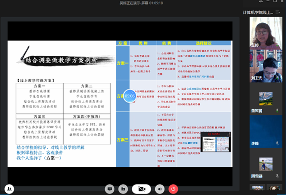Select 刘卫光's video tile
Image resolution: width=286 pixels, height=195 pixels.
point(266,66)
